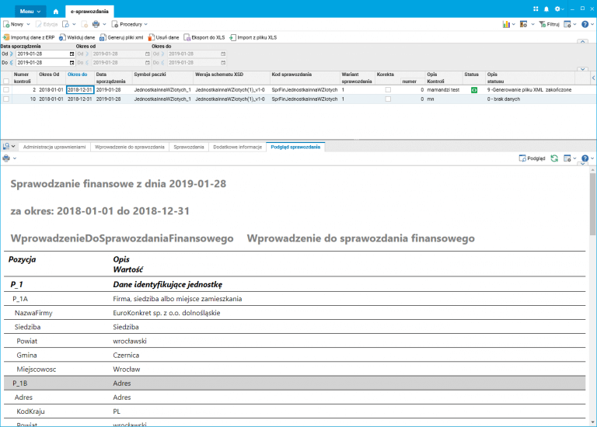This screenshot has height=427, width=597.
Task: Click Generuj pliki xml
Action: 121,37
